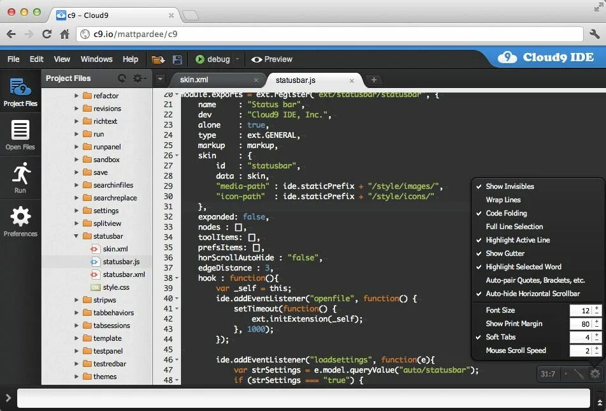Go to browser home page

click(x=64, y=34)
